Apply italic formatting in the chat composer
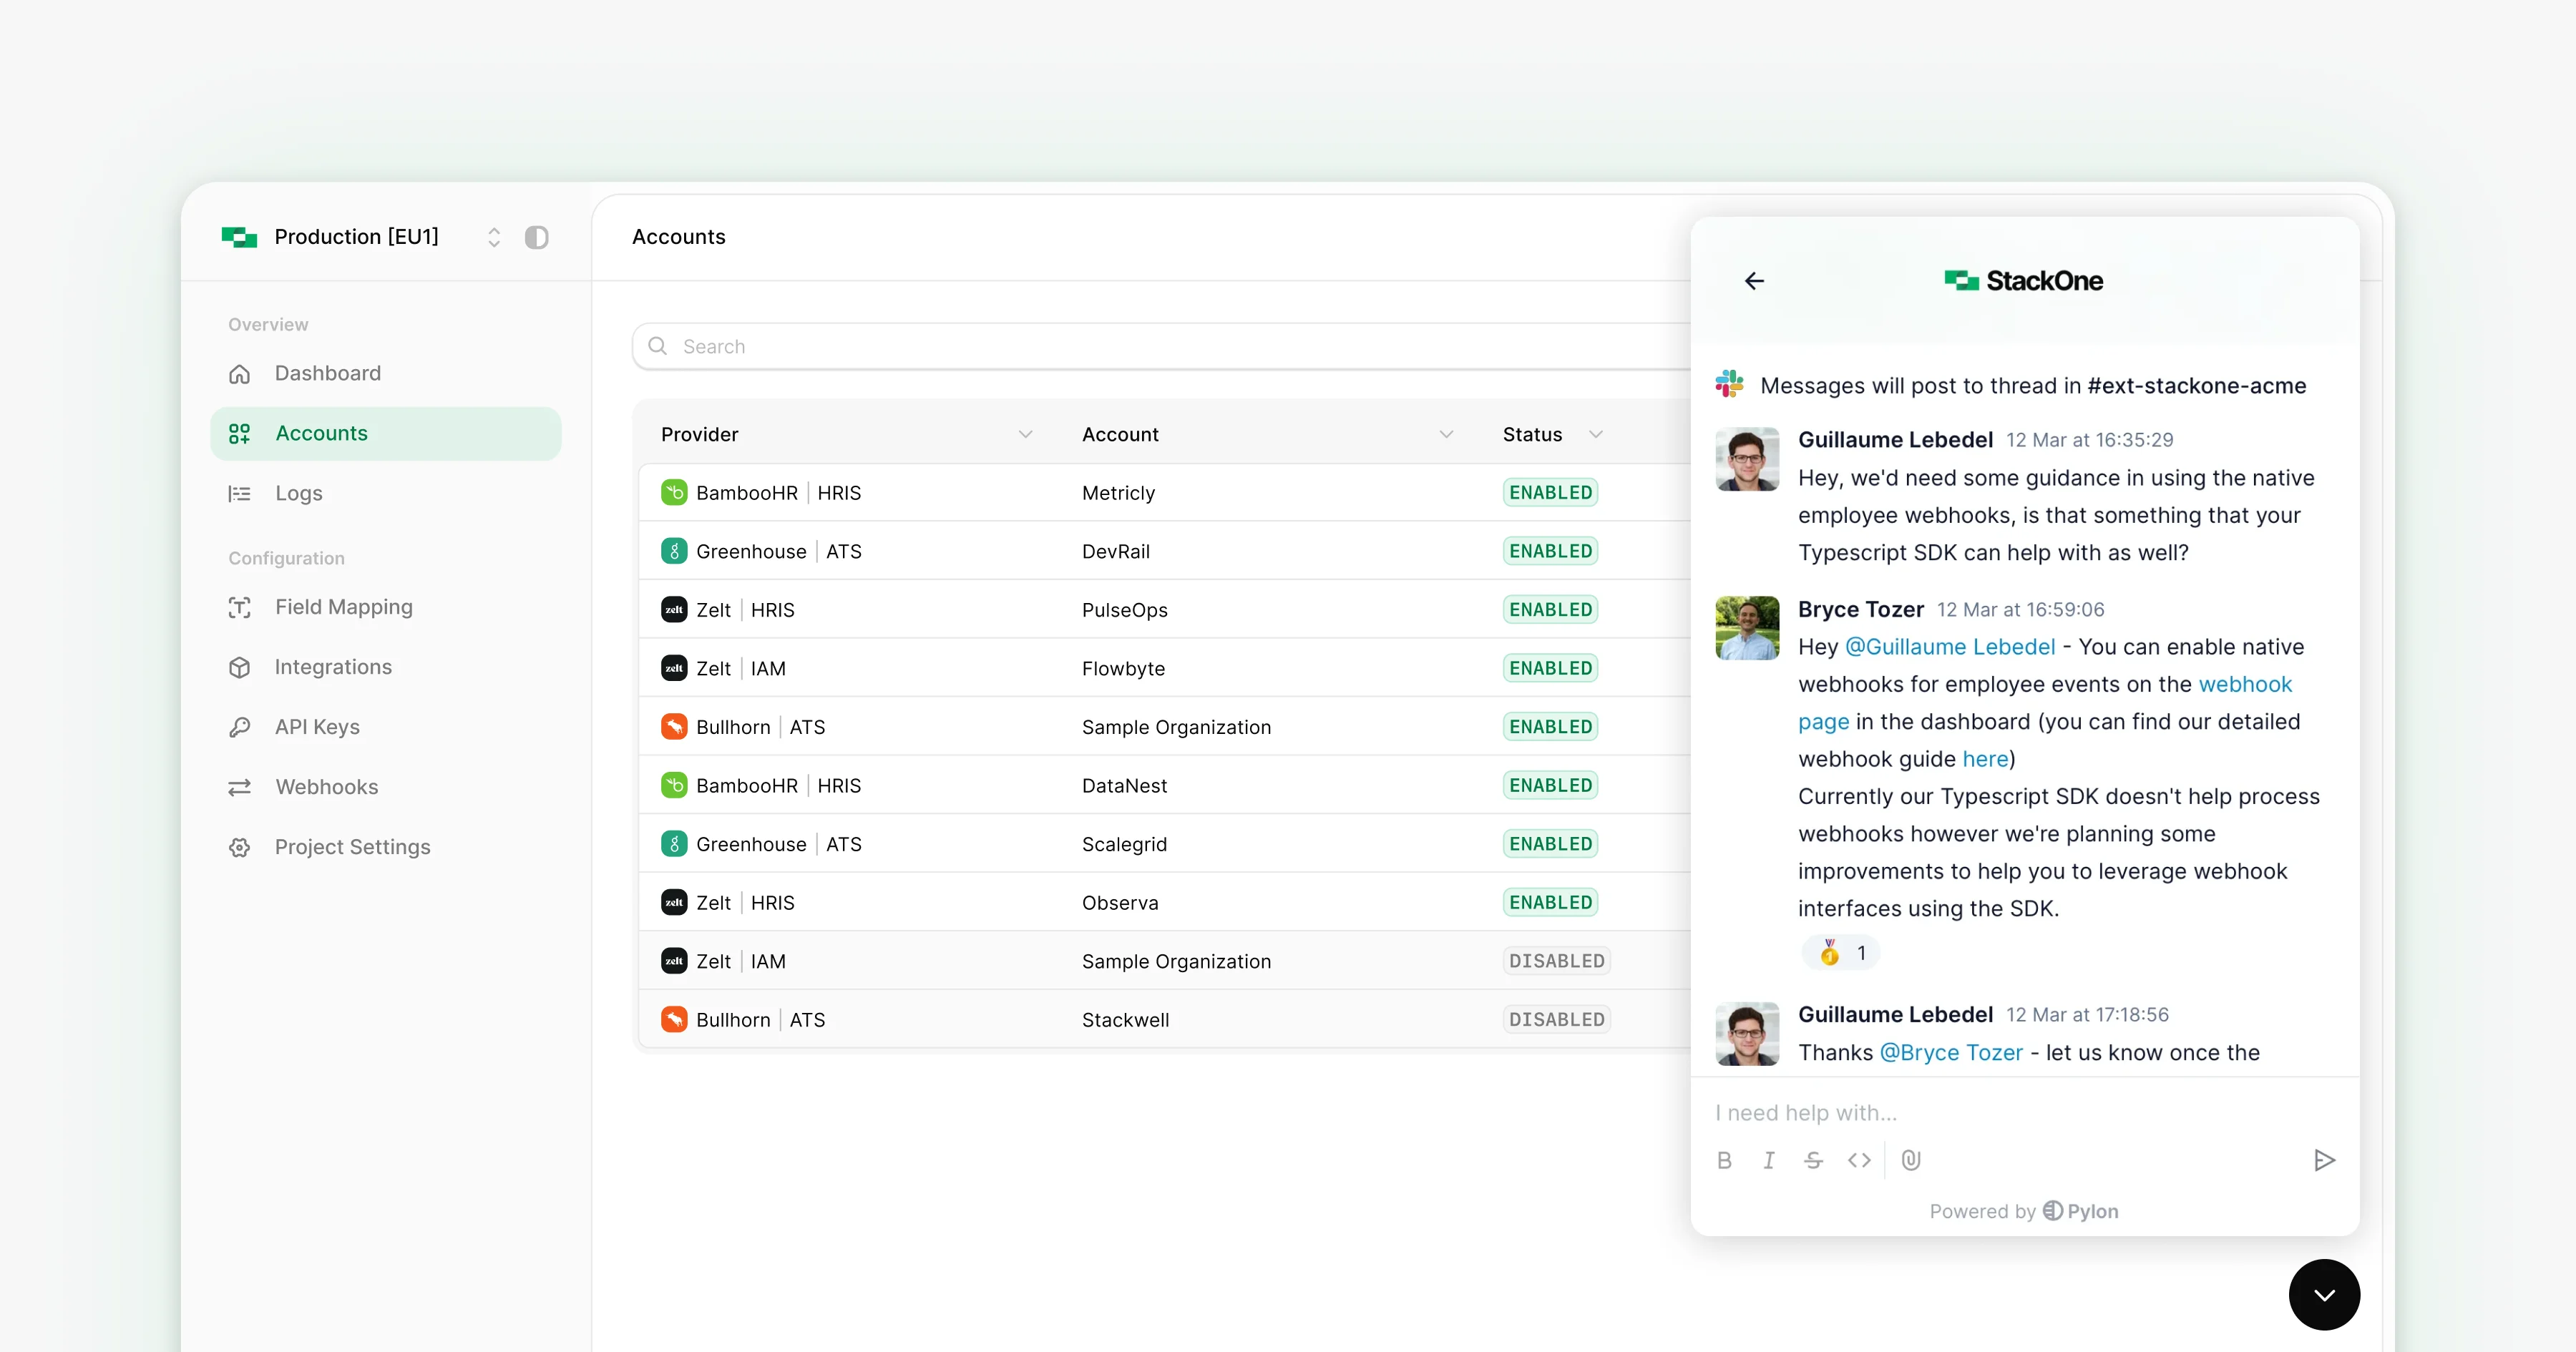 [x=1768, y=1160]
